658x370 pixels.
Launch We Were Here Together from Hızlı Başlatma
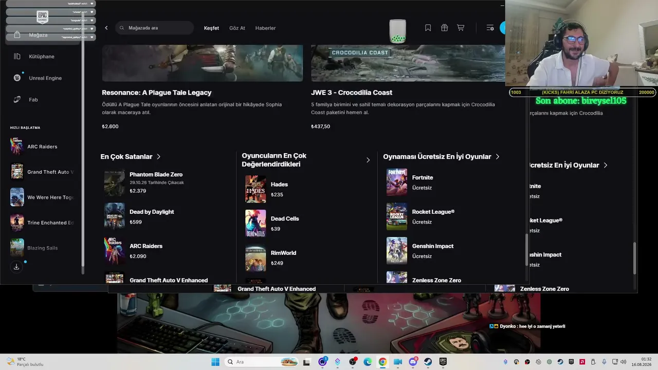43,197
